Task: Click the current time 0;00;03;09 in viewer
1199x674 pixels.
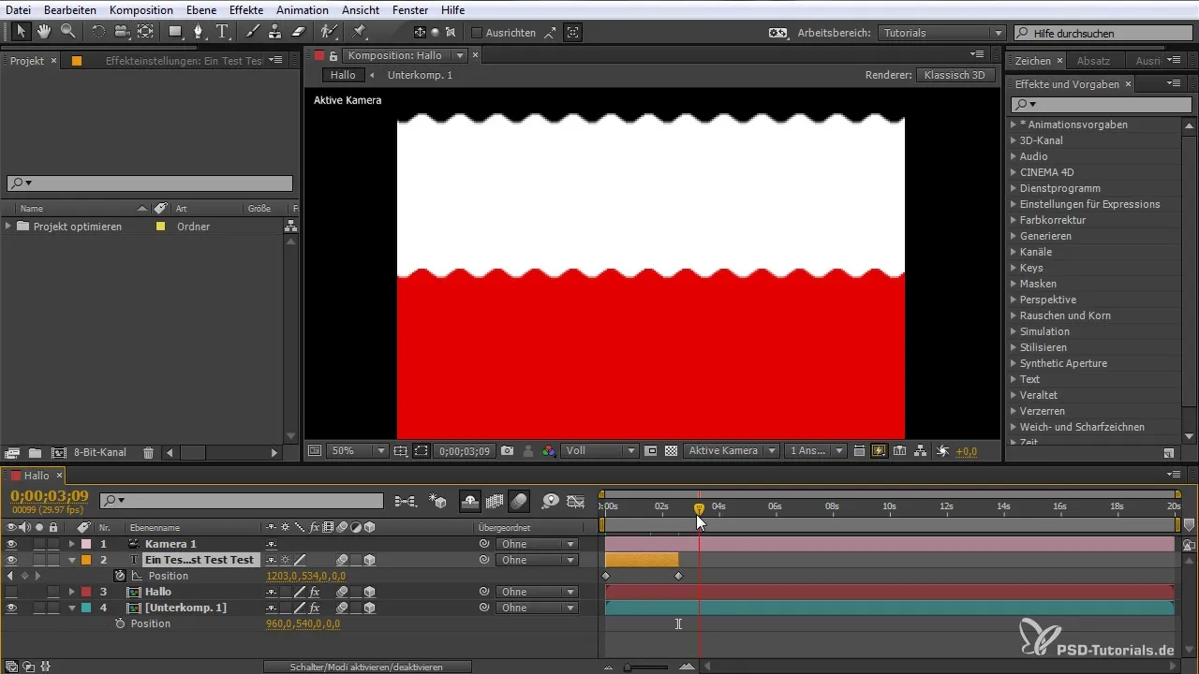Action: tap(466, 450)
